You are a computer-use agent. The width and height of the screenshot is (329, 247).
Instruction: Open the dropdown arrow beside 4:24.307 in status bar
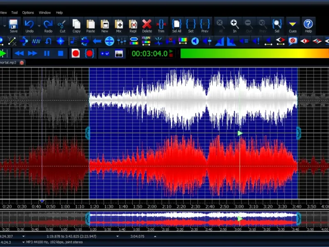(23, 237)
